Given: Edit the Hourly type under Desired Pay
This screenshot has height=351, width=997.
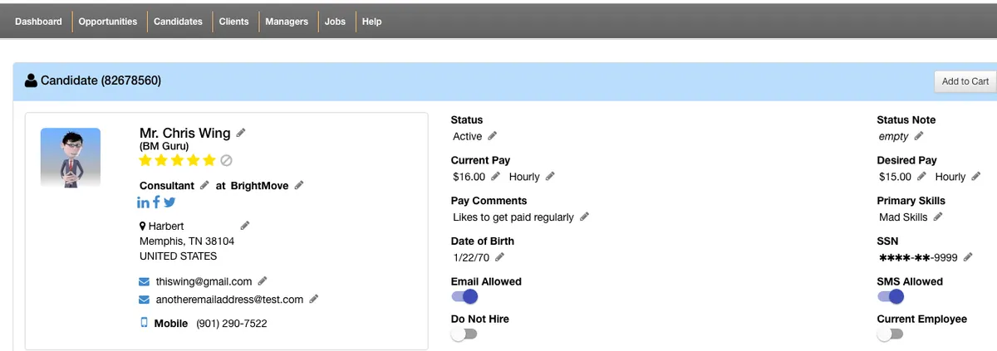Looking at the screenshot, I should (x=976, y=176).
